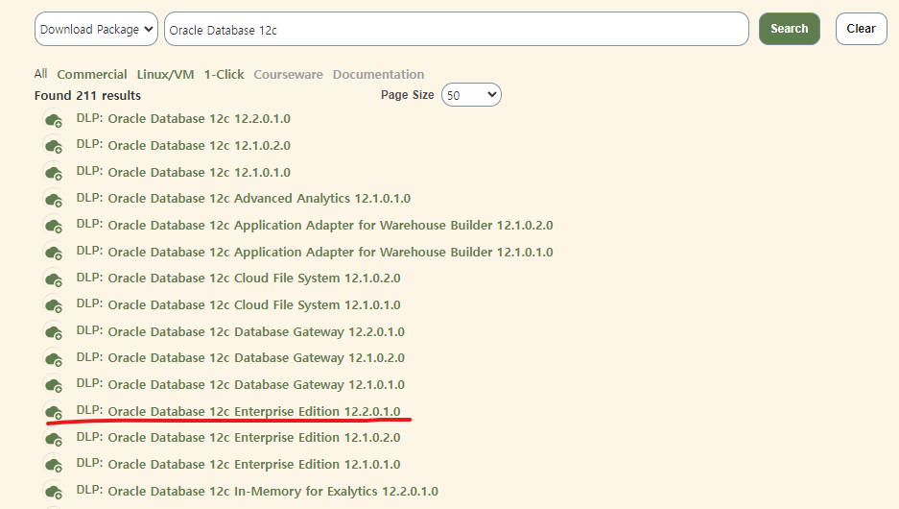
Task: Switch to the 1-Click filter
Action: tap(225, 75)
